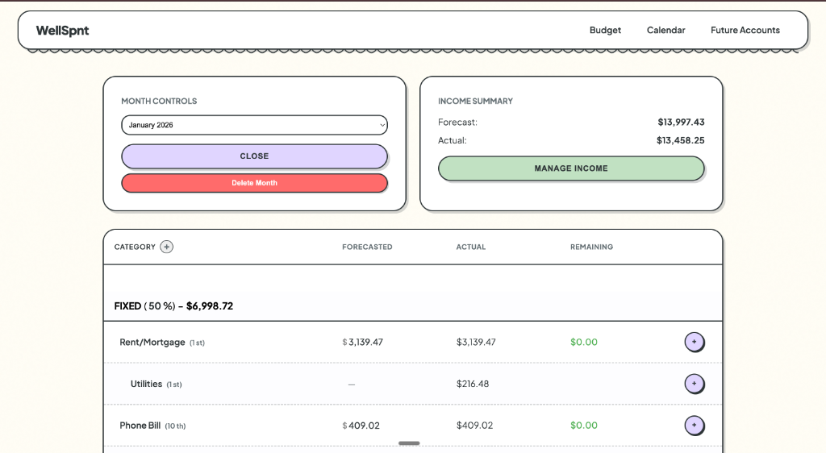Click the plus icon beside the CATEGORY header
The height and width of the screenshot is (453, 826).
pos(166,247)
